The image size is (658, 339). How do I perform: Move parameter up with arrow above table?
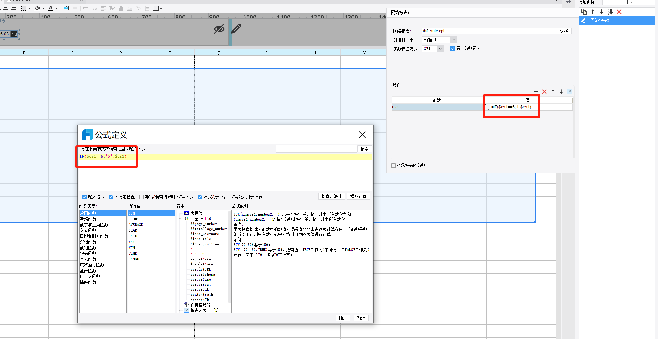pos(553,92)
